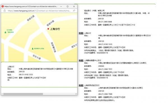
Task: Close the map popup window
Action: pyautogui.click(x=74, y=6)
